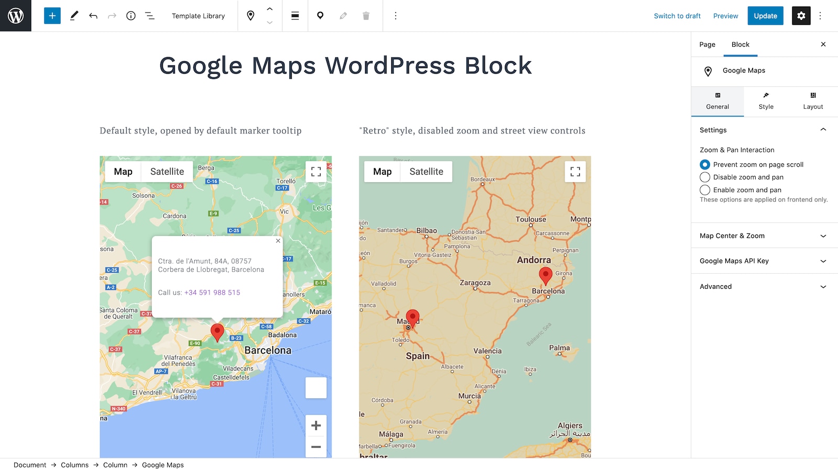Select Disable zoom and pan option
The width and height of the screenshot is (838, 471).
[x=705, y=177]
